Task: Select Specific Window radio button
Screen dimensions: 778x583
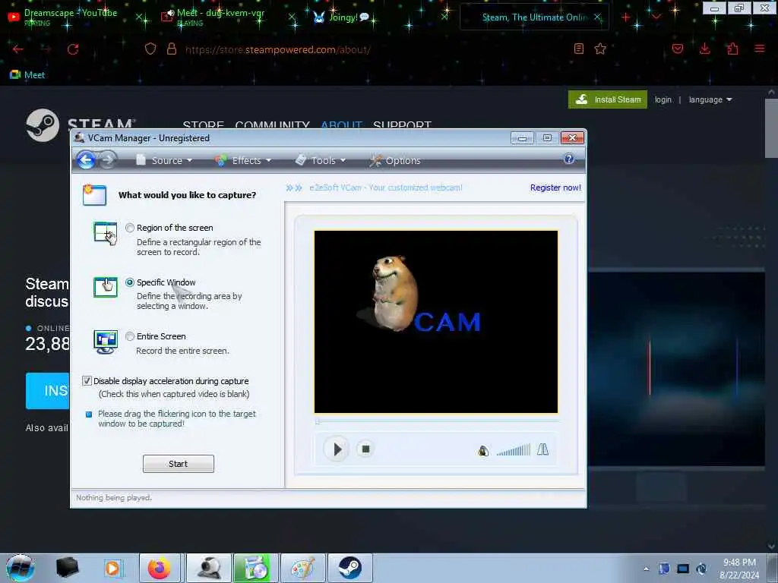Action: pos(130,282)
